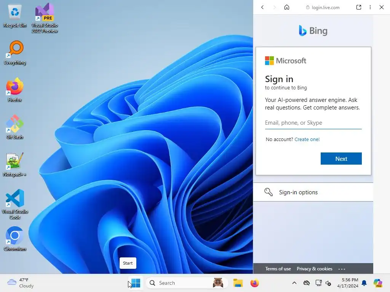
Task: Expand the footer ellipsis more links
Action: 342,269
